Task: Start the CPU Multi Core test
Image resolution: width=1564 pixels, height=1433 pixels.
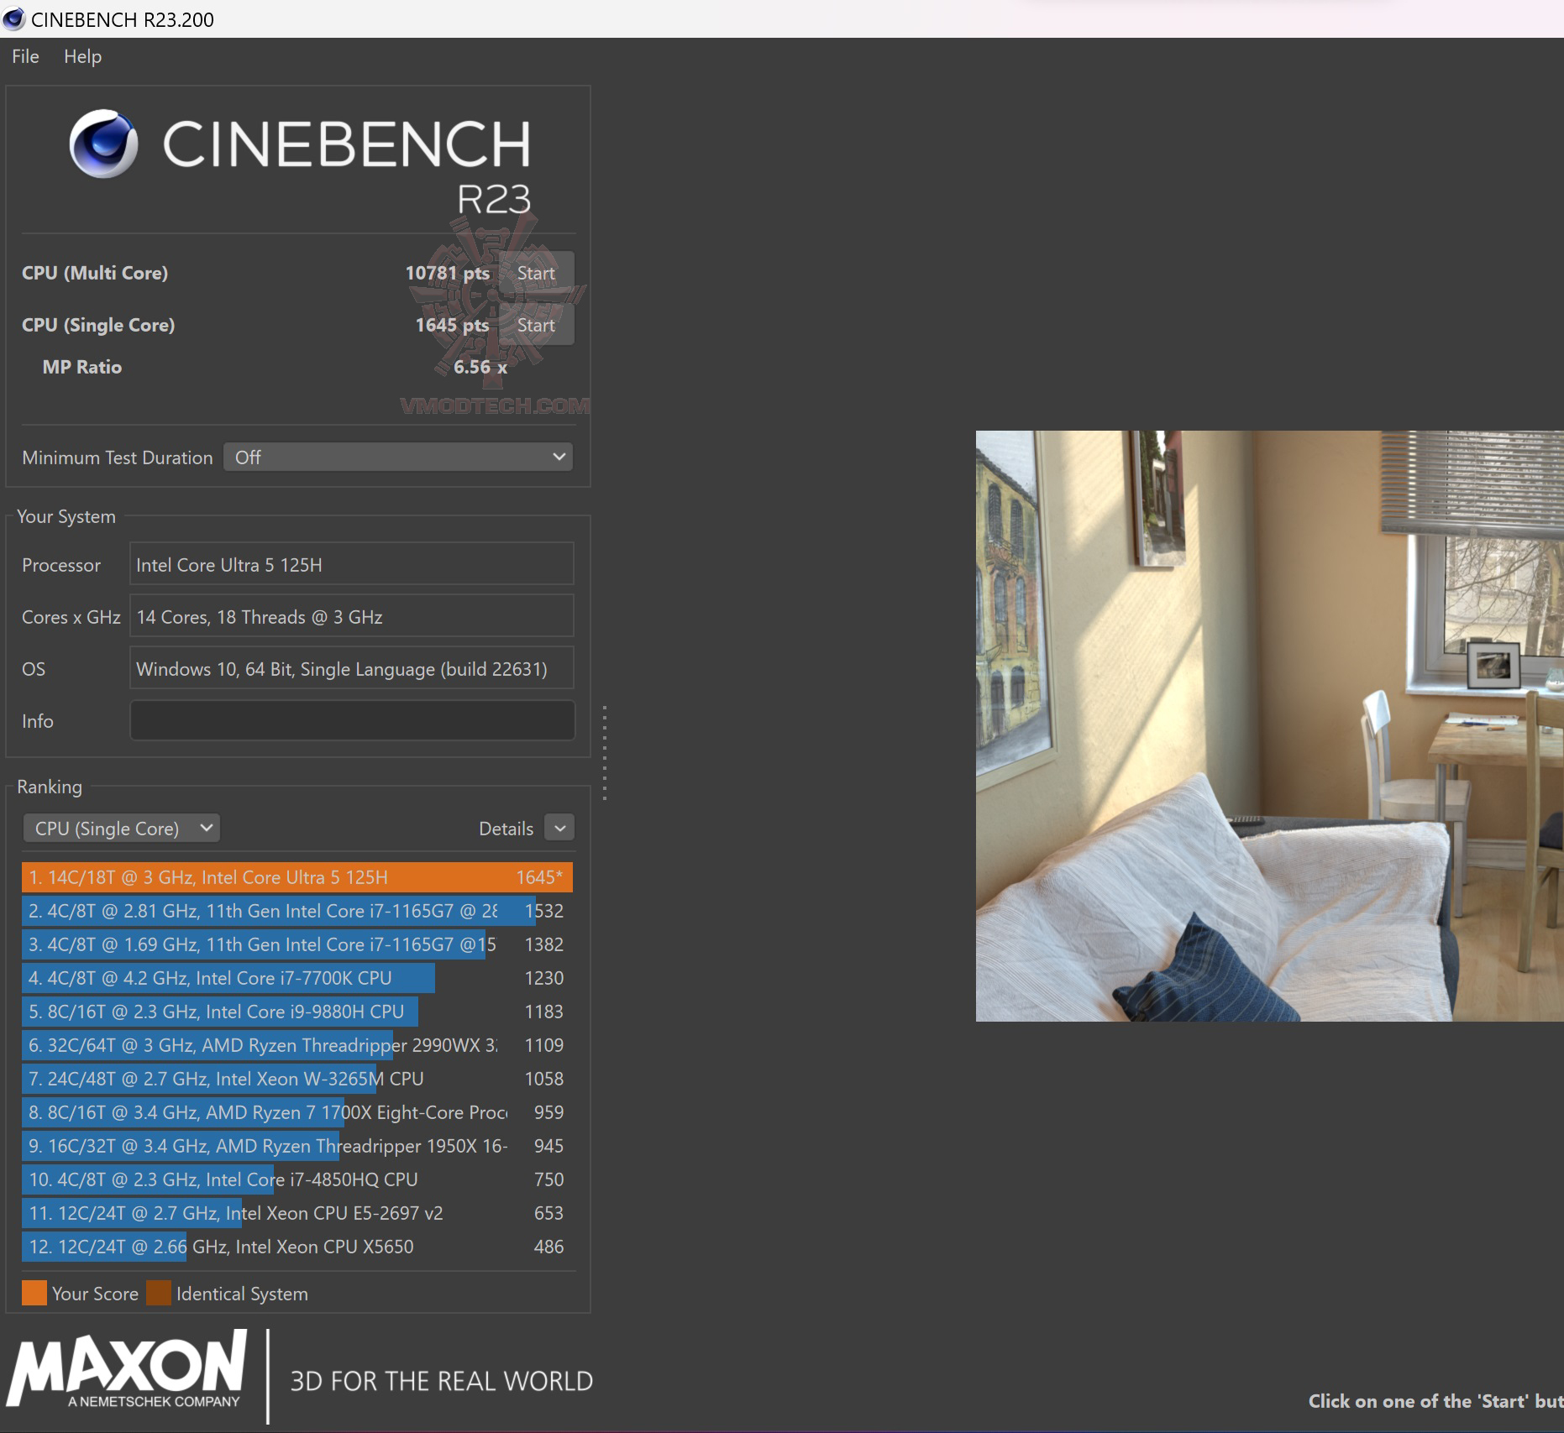Action: pos(536,273)
